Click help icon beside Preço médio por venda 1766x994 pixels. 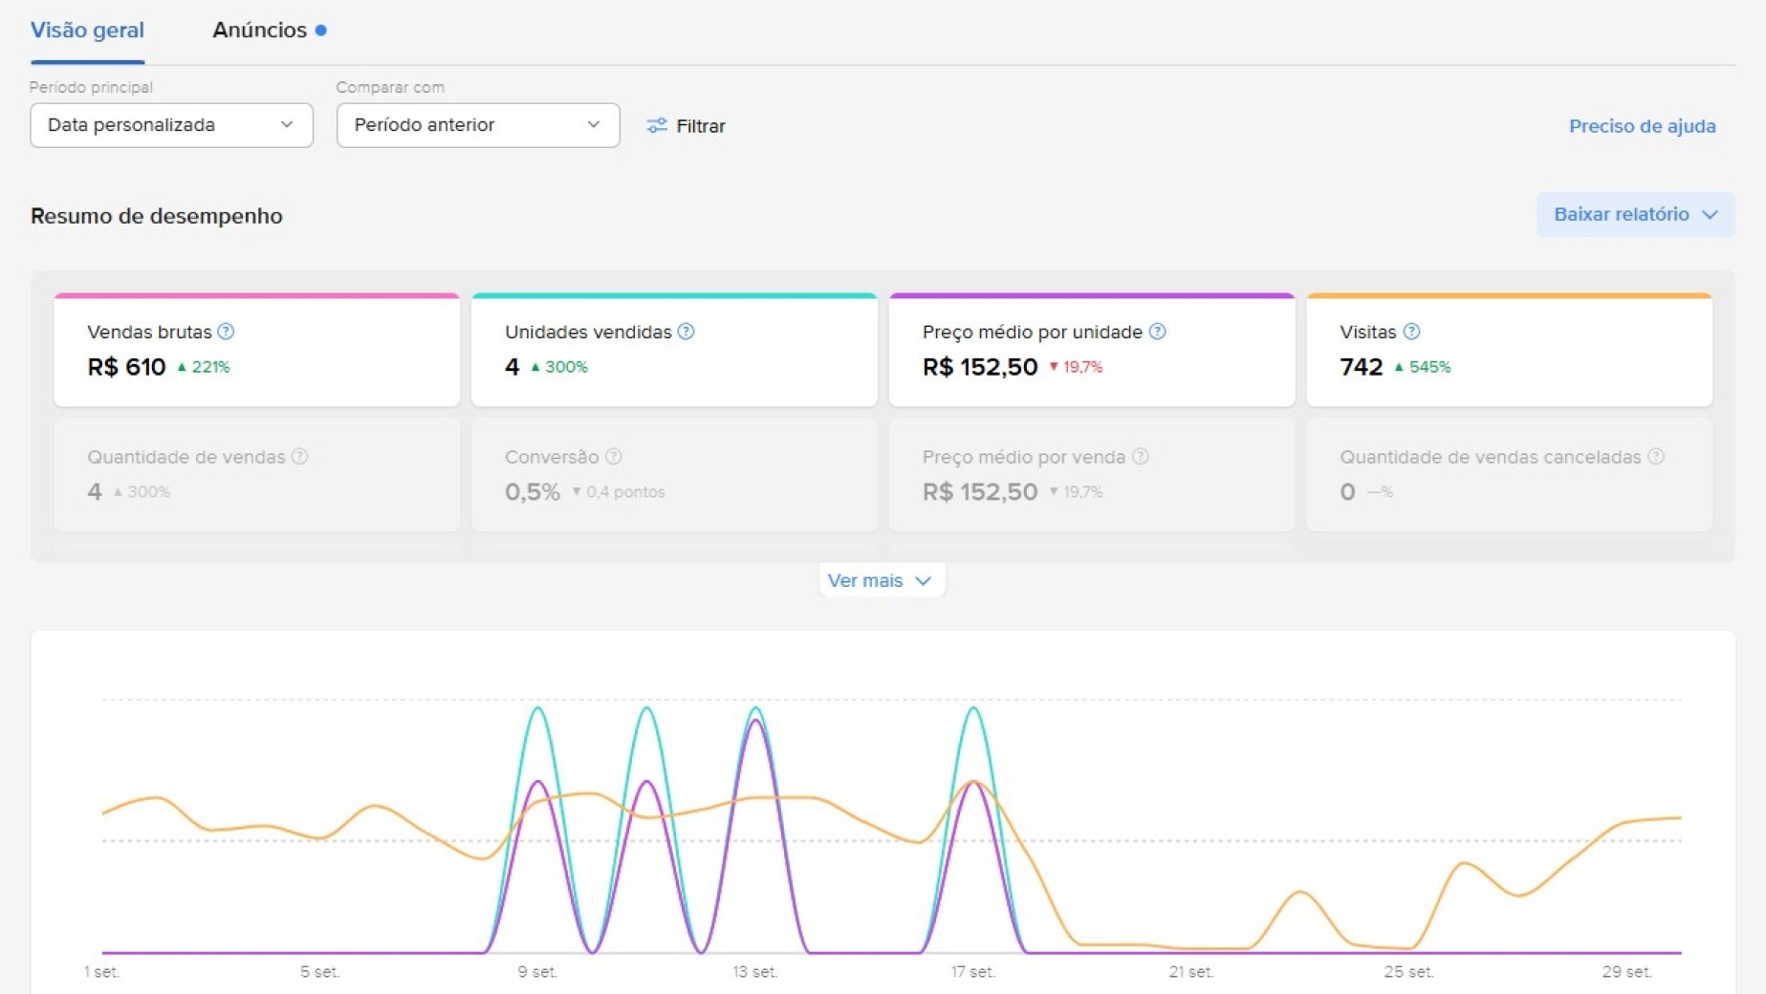[x=1140, y=457]
